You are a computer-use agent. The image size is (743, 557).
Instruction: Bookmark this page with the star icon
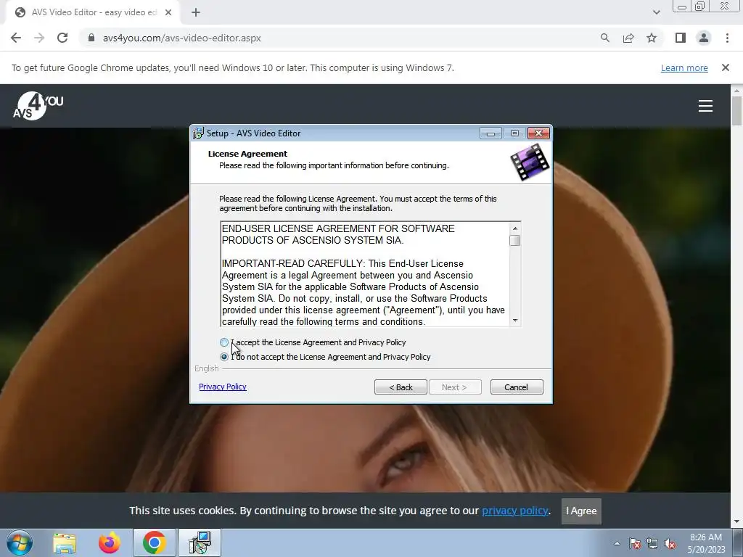coord(652,38)
